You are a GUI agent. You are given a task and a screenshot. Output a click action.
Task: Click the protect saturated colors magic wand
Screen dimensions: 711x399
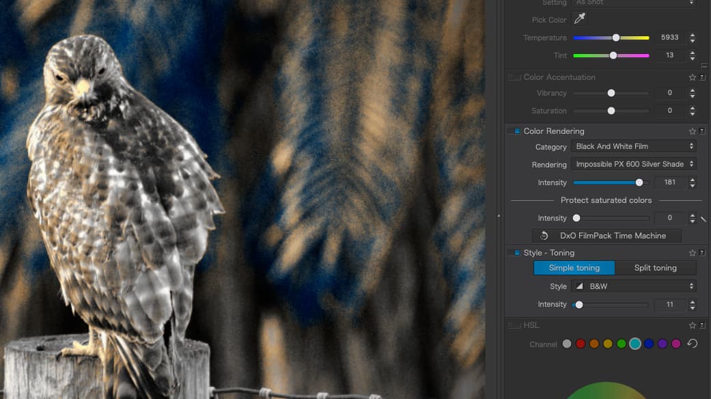(x=703, y=219)
